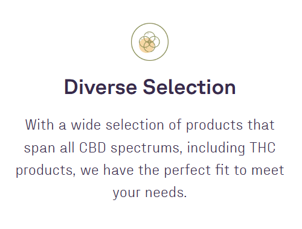Click the word With starting the paragraph
302x229 pixels.
pos(39,125)
